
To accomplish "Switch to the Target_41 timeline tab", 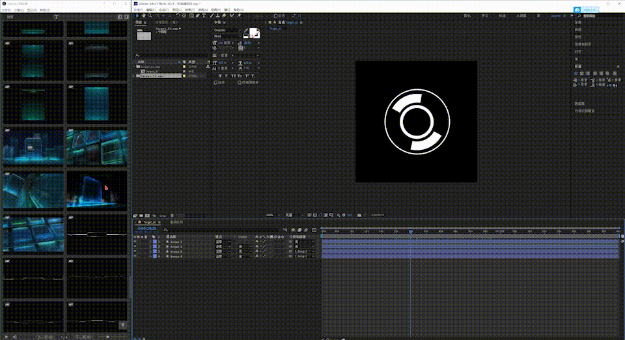I will (150, 222).
